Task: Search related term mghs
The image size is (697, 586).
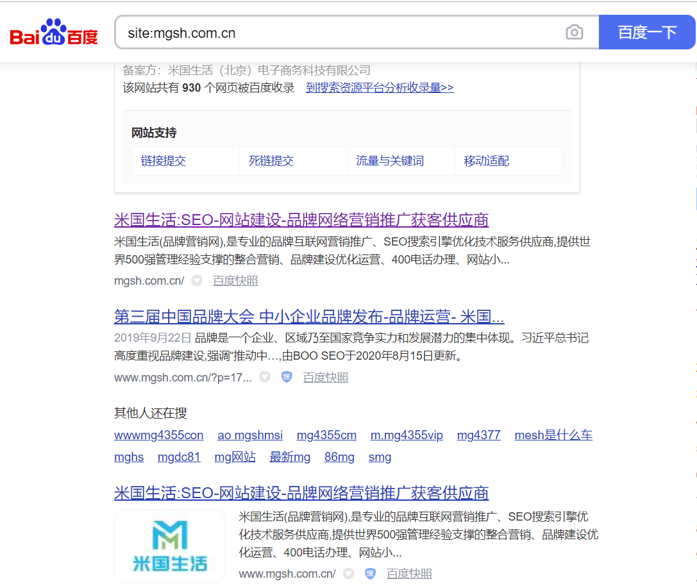Action: [x=129, y=457]
